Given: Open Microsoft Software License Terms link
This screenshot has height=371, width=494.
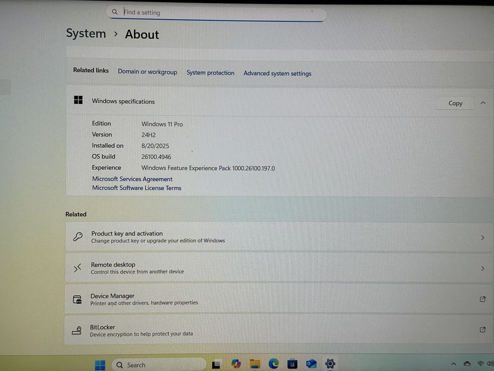Looking at the screenshot, I should click(x=137, y=188).
